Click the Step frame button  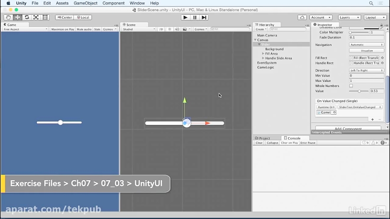pos(204,17)
